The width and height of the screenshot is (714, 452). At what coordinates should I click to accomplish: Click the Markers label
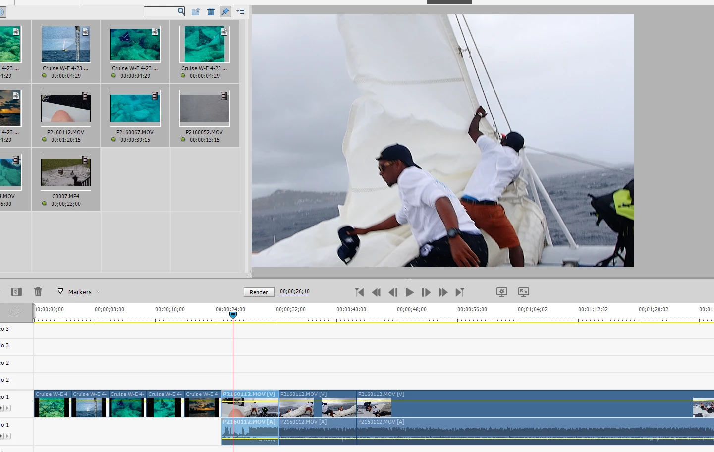click(80, 292)
